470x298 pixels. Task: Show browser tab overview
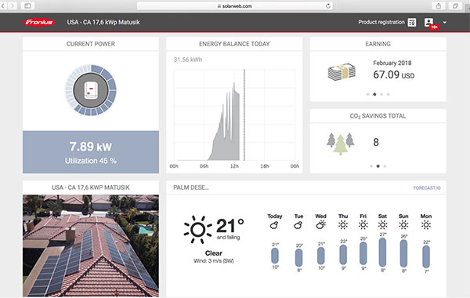coord(455,5)
